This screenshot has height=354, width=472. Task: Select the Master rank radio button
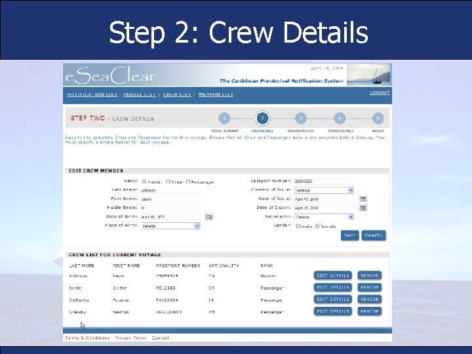click(x=144, y=182)
